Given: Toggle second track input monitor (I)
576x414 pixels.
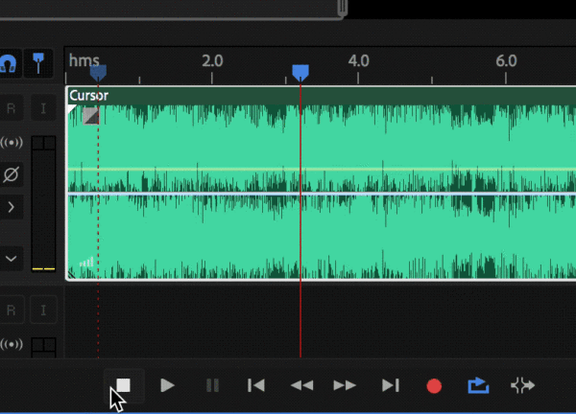Looking at the screenshot, I should [43, 310].
